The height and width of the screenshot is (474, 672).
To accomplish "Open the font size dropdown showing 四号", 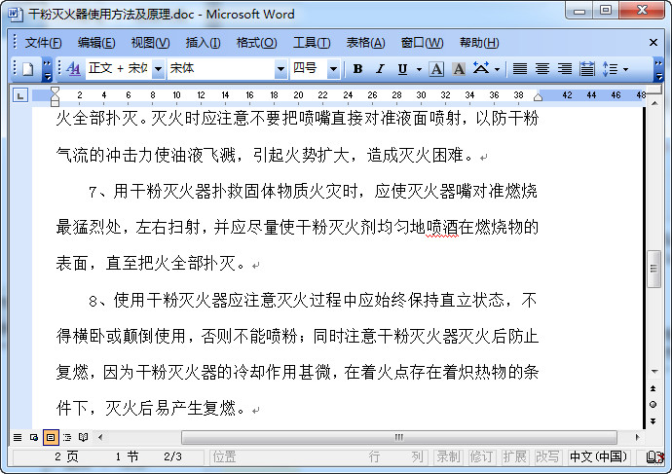I will click(x=333, y=69).
